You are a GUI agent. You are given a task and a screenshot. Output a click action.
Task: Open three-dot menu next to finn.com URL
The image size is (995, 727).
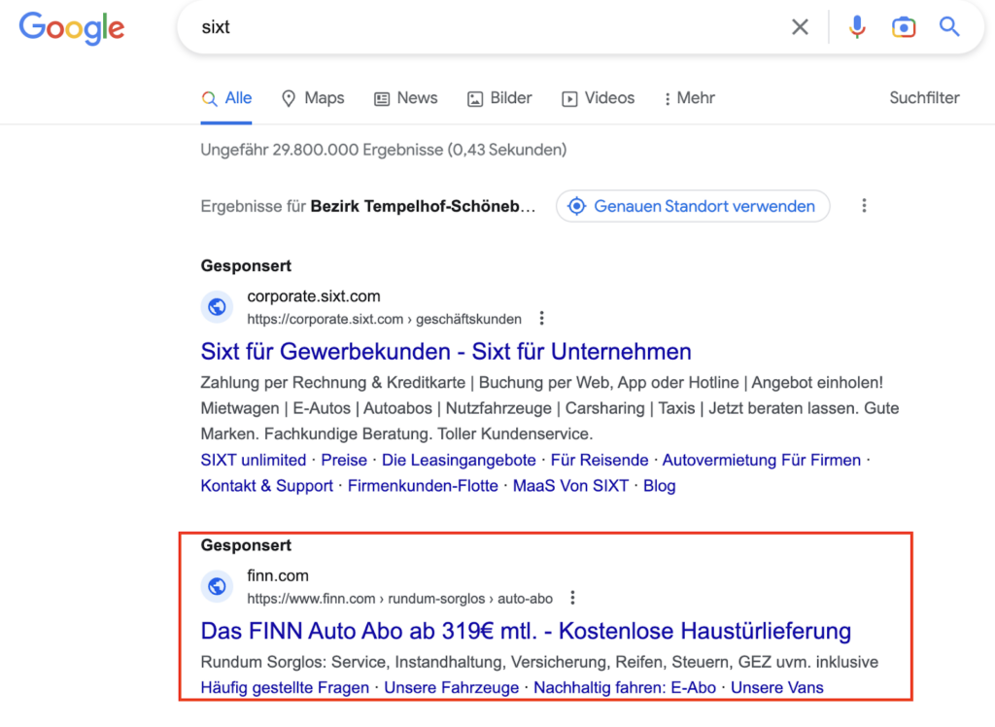pos(572,598)
